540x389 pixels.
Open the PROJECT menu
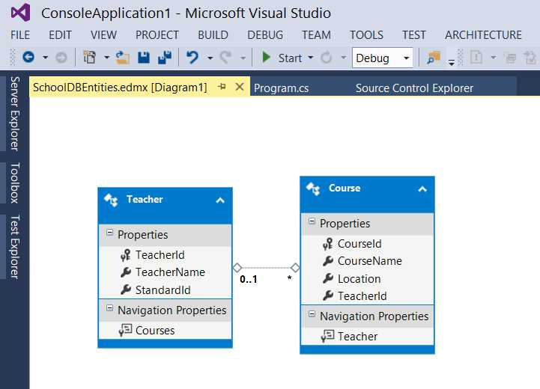[157, 35]
